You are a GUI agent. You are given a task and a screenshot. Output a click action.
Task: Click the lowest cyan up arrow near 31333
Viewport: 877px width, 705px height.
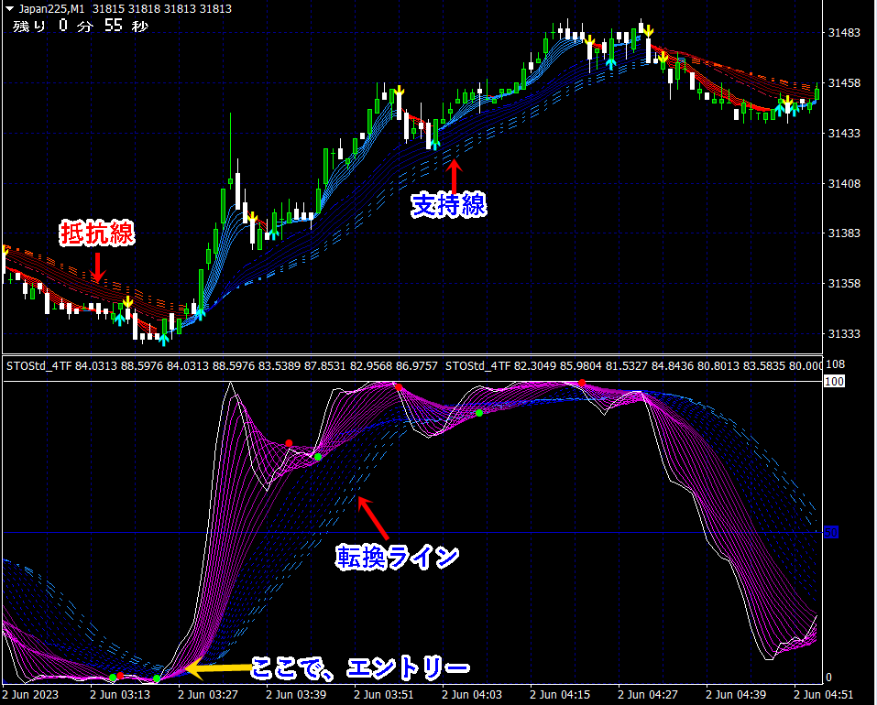(163, 339)
